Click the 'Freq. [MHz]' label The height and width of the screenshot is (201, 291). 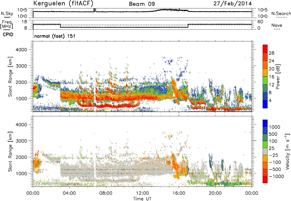tap(7, 24)
